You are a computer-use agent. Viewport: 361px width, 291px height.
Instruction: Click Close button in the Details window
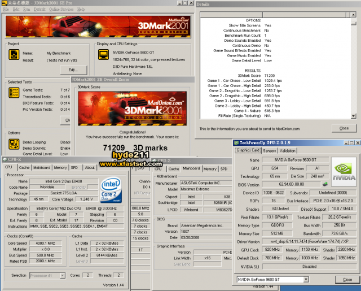(344, 128)
